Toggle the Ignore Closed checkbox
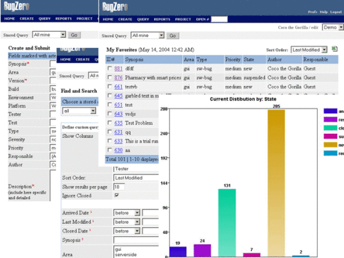Image resolution: width=344 pixels, height=258 pixels. click(117, 195)
